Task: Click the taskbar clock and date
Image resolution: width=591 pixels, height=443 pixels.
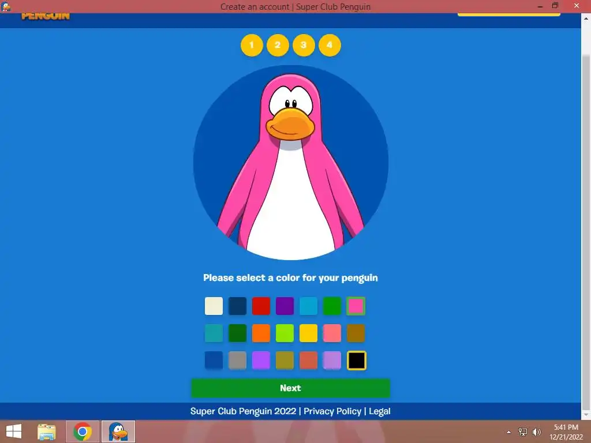Action: [566, 432]
